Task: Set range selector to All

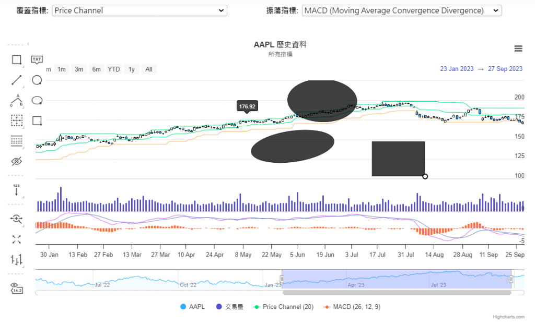Action: click(149, 69)
